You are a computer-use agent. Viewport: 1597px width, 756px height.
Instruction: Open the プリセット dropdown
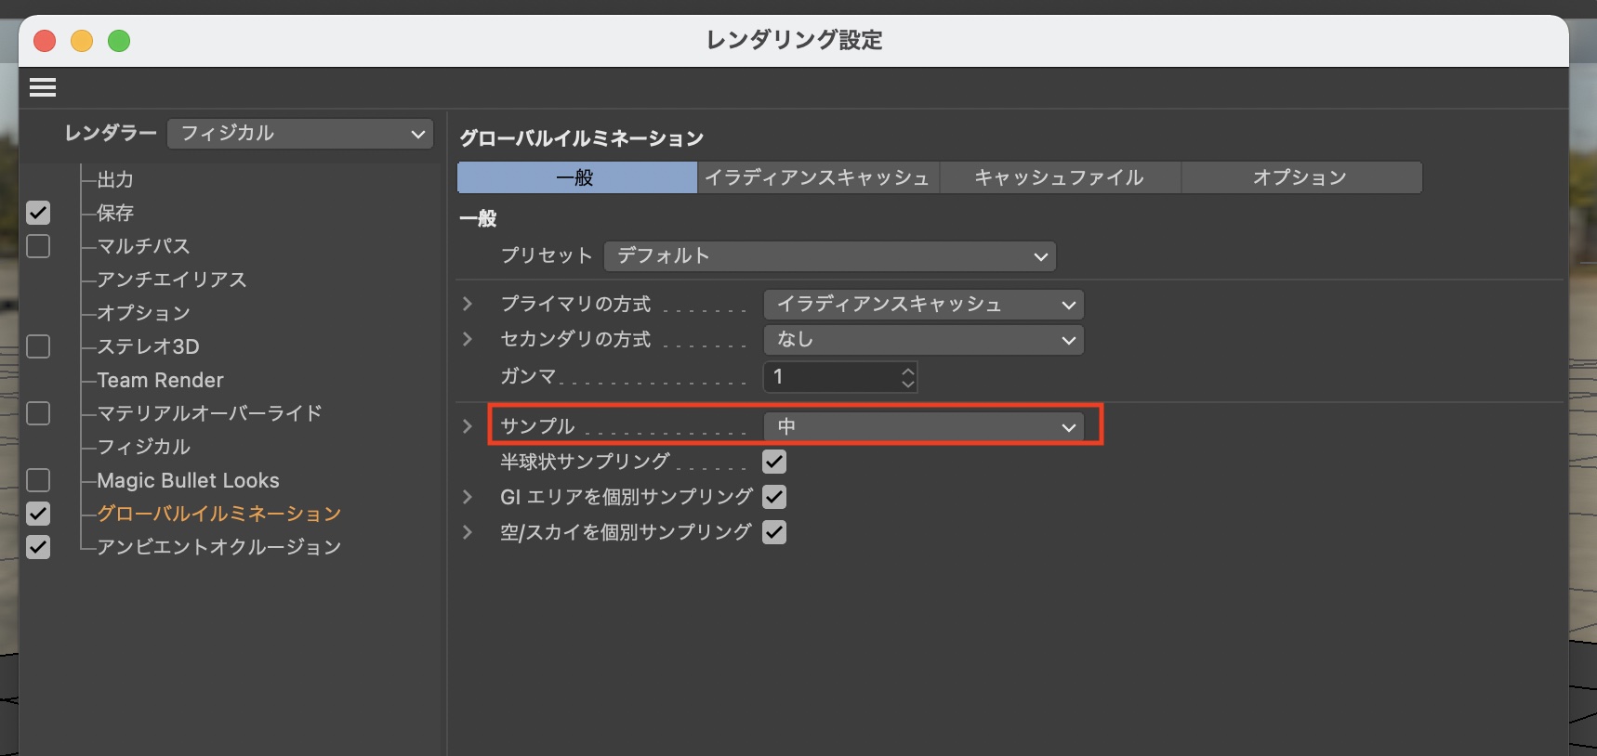(829, 256)
